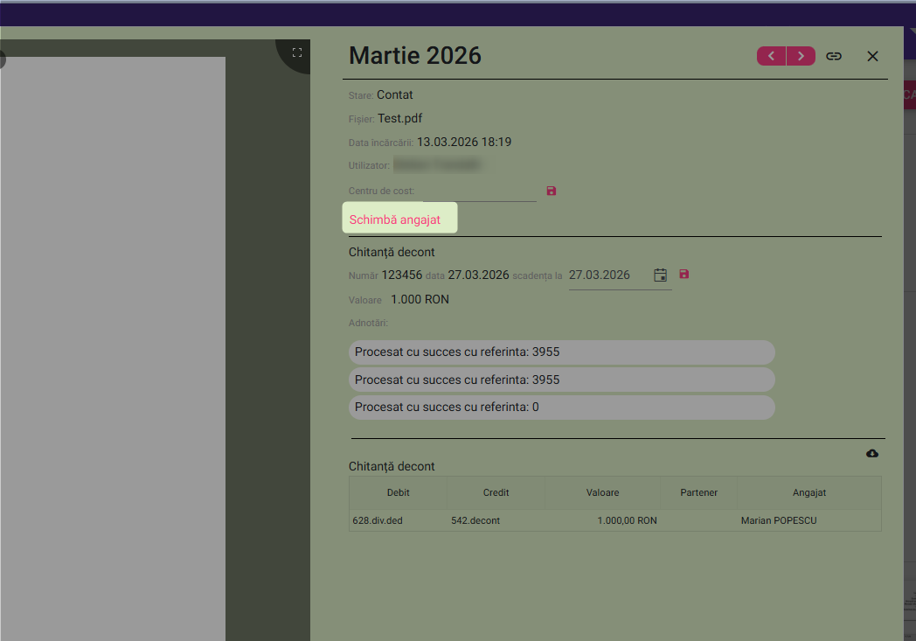The height and width of the screenshot is (641, 916).
Task: Click the Angajat column header
Action: (x=808, y=492)
